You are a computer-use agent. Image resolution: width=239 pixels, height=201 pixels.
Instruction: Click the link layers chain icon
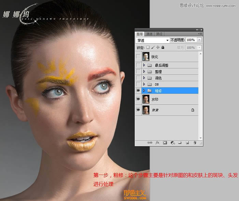click(150, 143)
